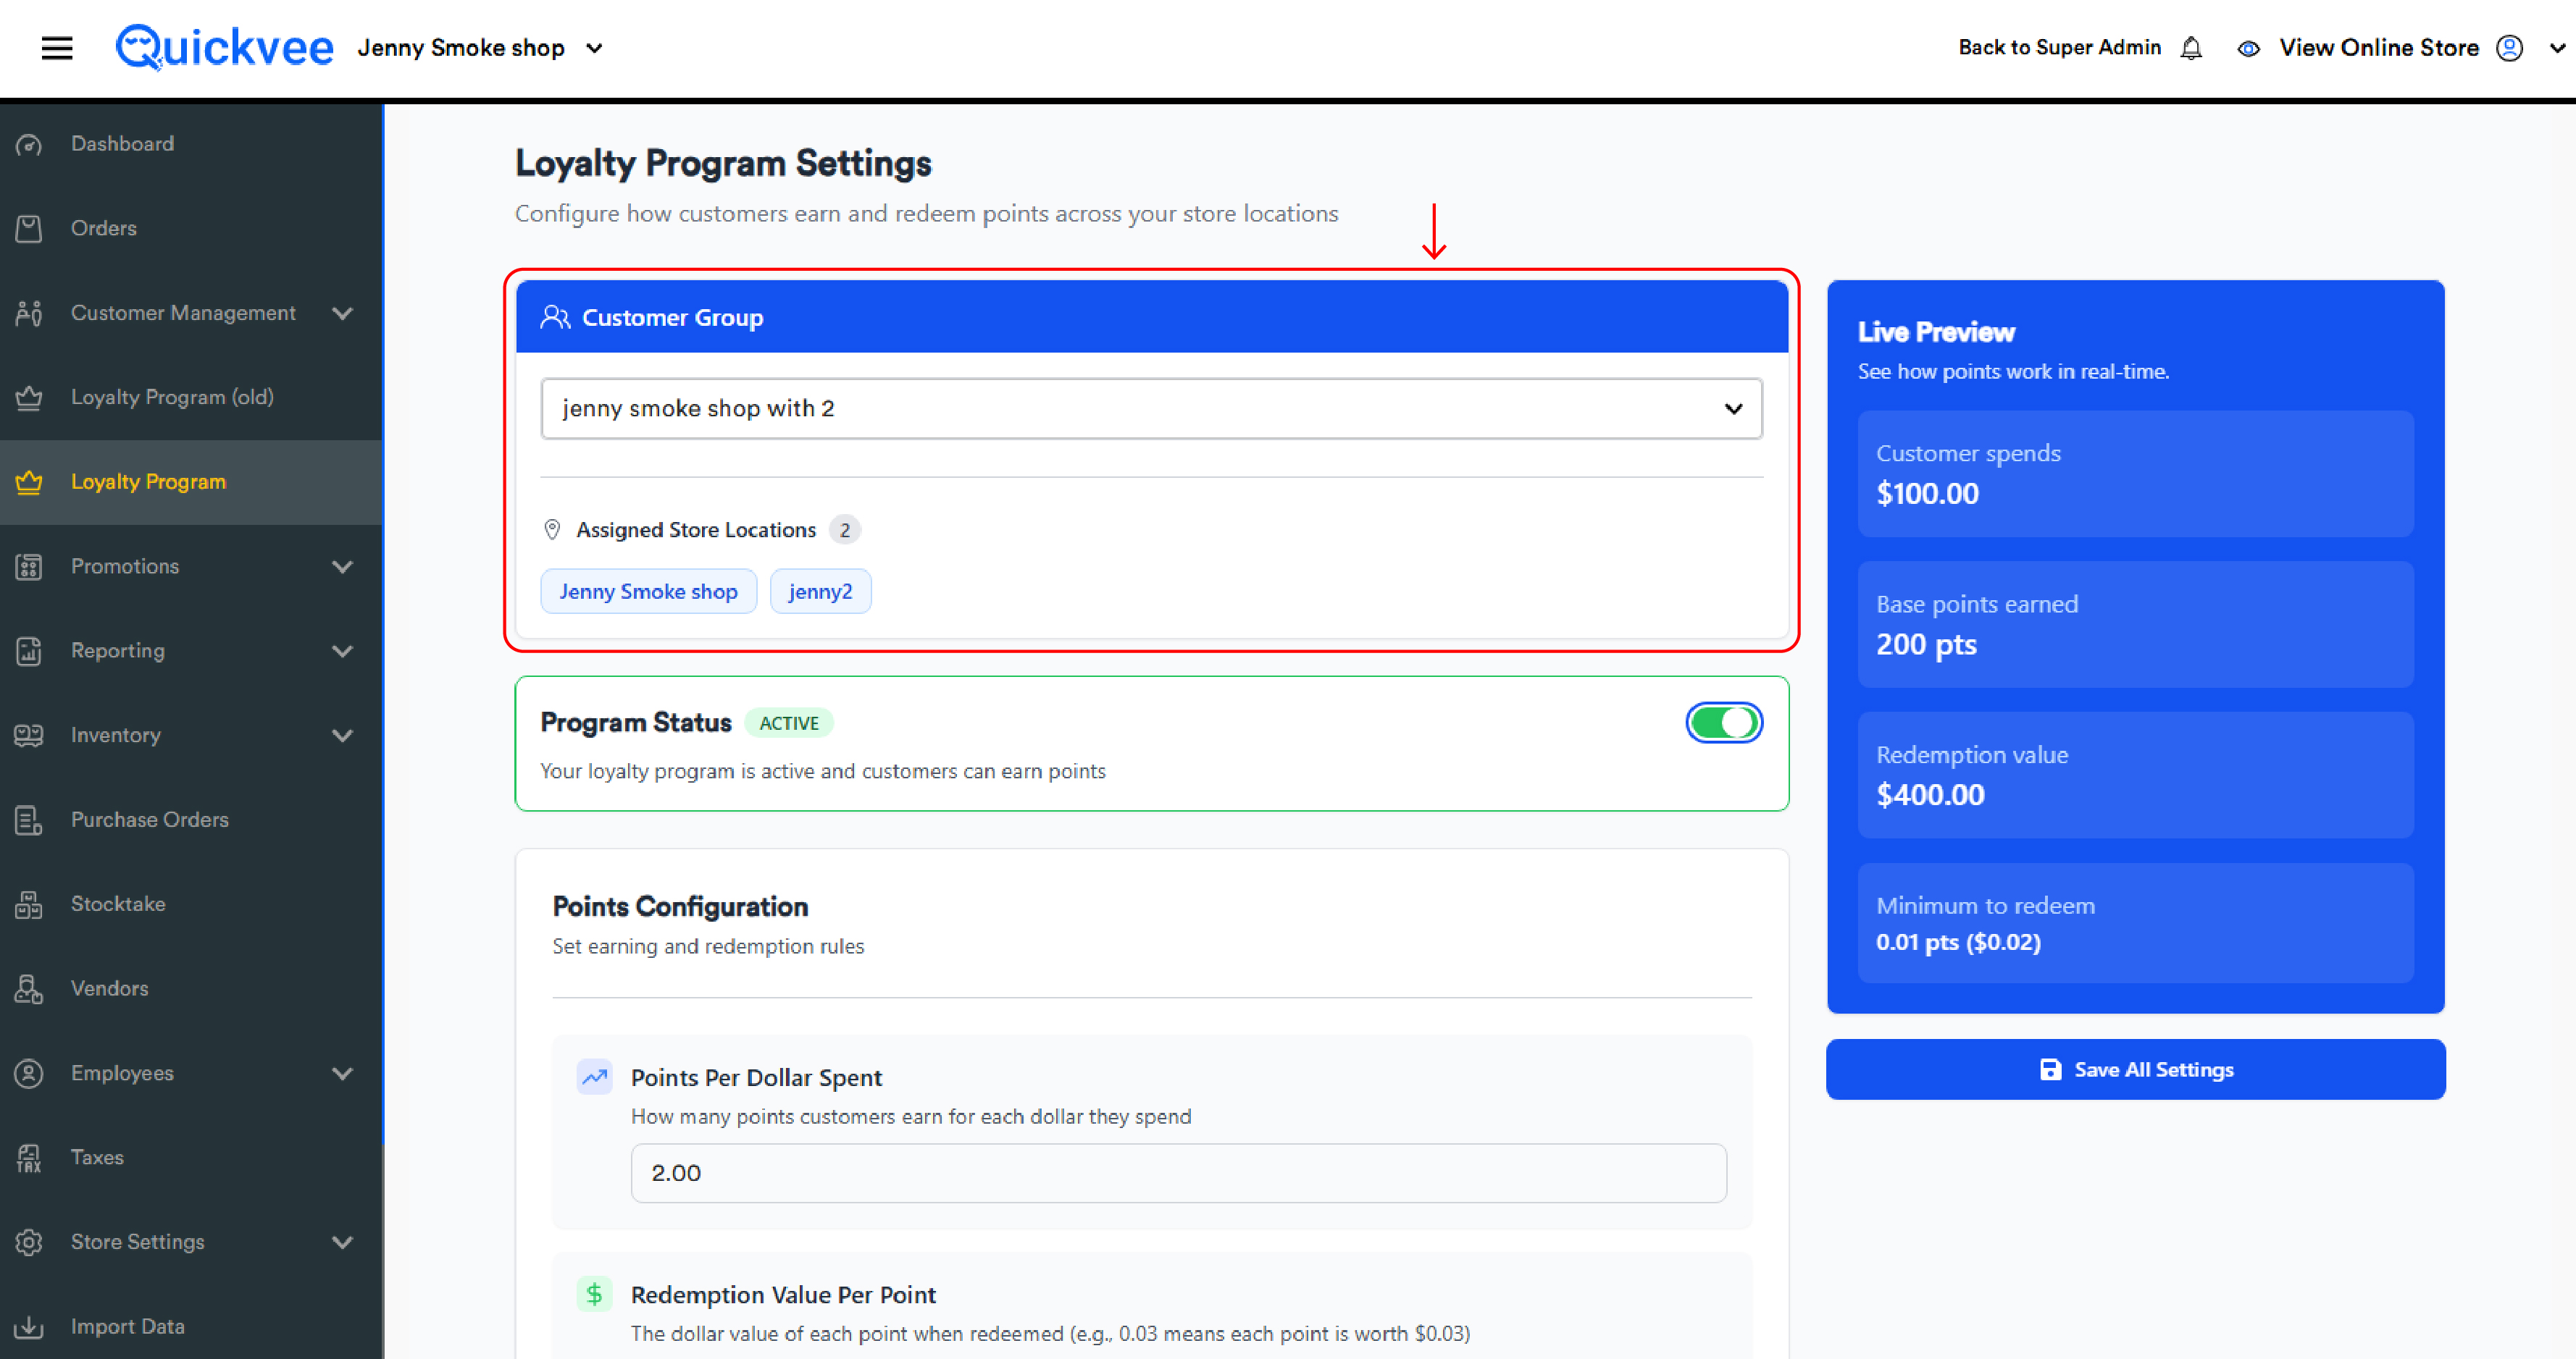The width and height of the screenshot is (2576, 1359).
Task: Open the notification bell
Action: [x=2191, y=48]
